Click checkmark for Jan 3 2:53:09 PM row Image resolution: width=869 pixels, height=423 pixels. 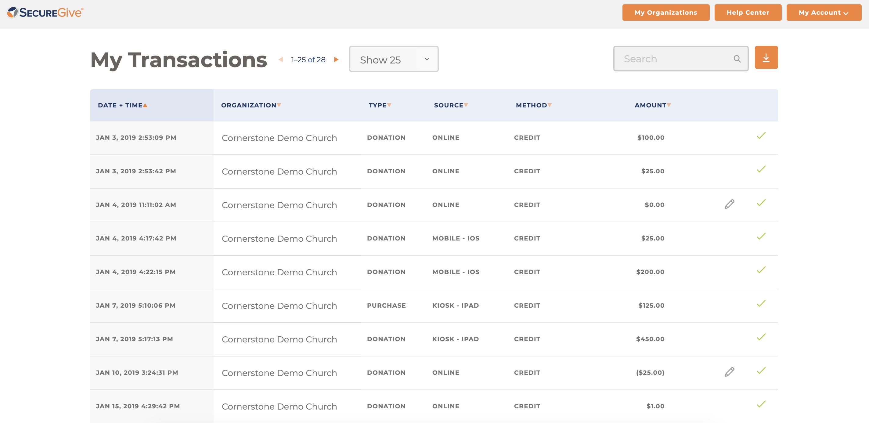tap(761, 136)
